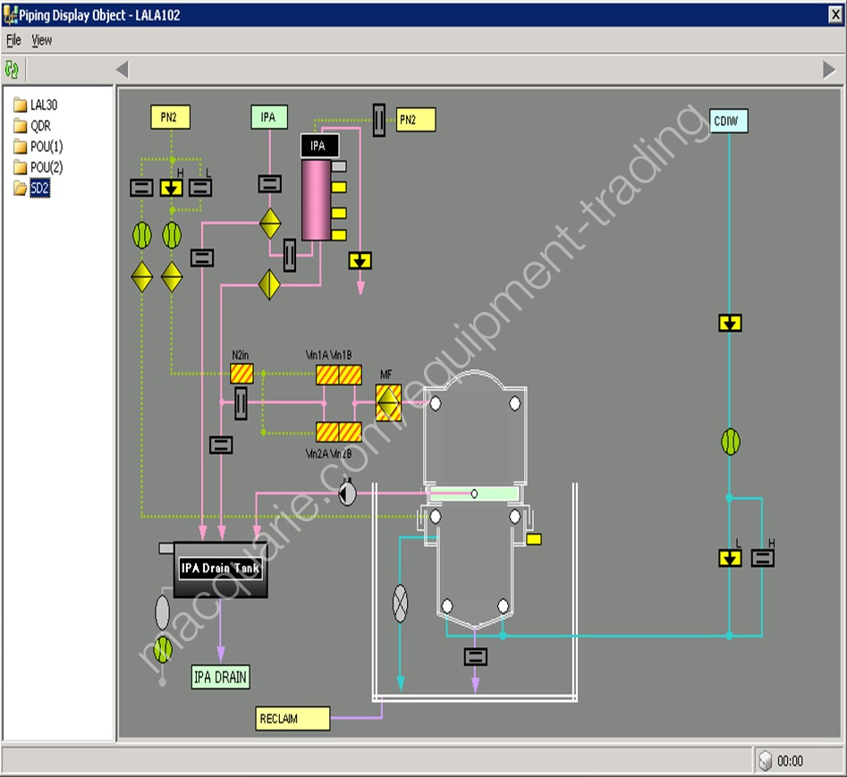Click the IPA Drain Tank
The height and width of the screenshot is (777, 847).
point(220,570)
